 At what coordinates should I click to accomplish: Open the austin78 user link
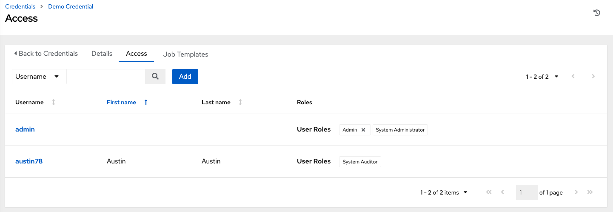(x=29, y=161)
